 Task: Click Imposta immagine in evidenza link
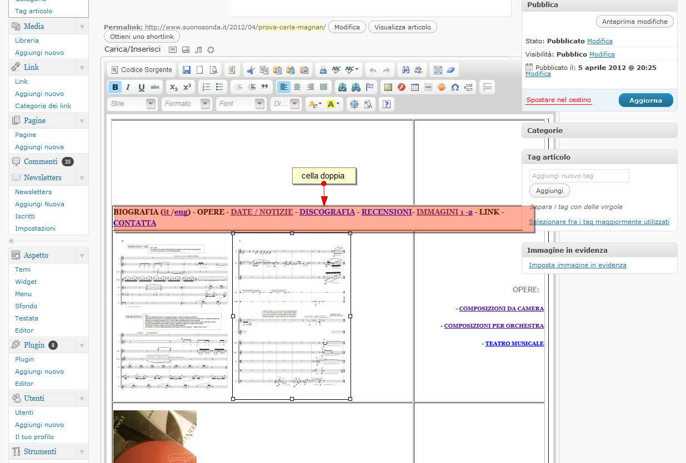pyautogui.click(x=578, y=265)
